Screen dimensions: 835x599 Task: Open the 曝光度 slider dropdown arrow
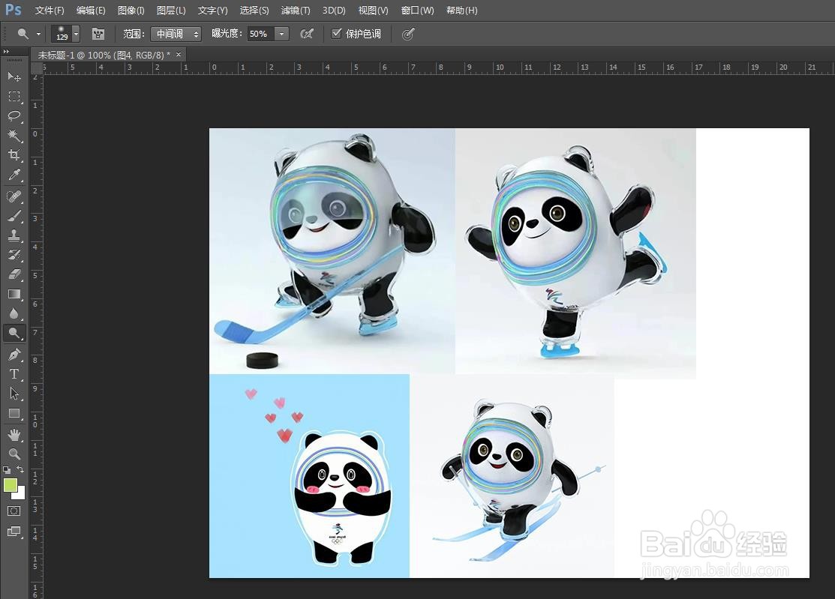click(x=281, y=34)
